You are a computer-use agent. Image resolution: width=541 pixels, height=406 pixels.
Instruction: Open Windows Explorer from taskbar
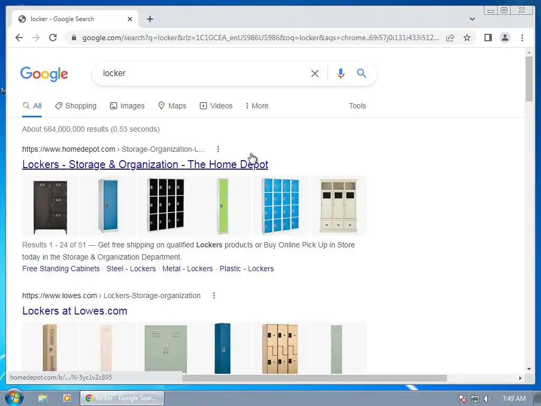(x=42, y=398)
